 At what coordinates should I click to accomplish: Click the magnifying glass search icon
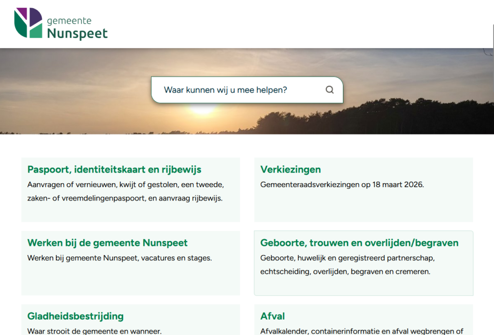[x=329, y=90]
